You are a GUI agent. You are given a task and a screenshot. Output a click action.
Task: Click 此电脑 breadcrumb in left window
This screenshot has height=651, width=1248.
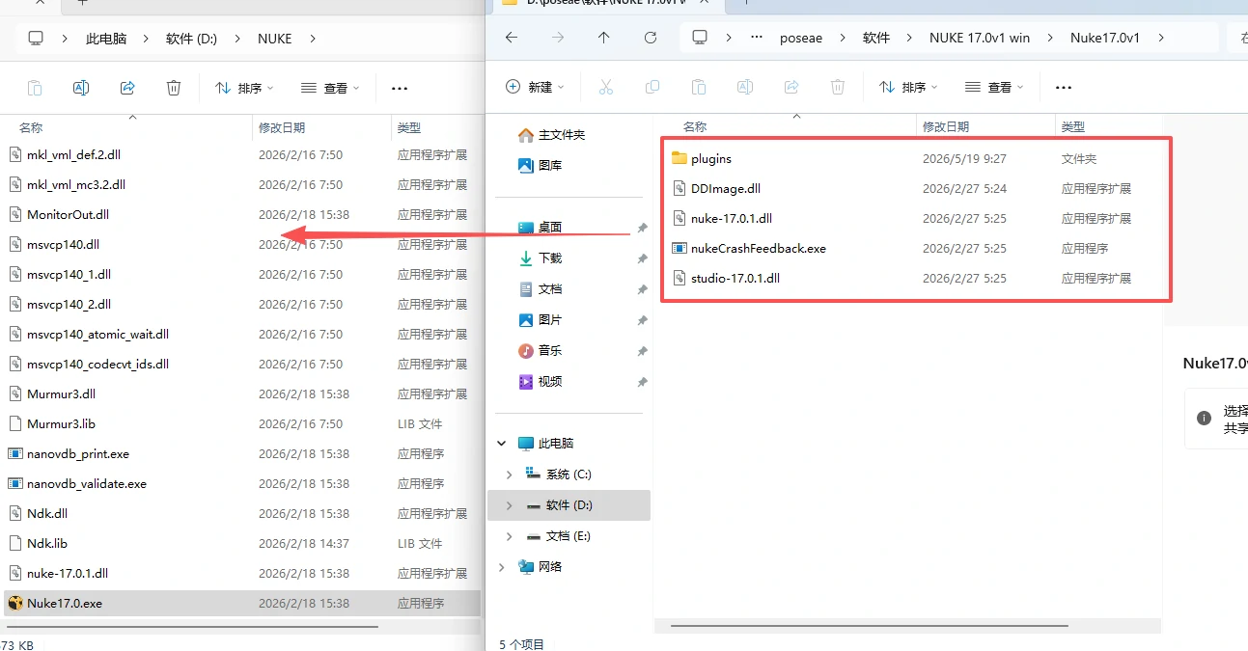pyautogui.click(x=106, y=39)
